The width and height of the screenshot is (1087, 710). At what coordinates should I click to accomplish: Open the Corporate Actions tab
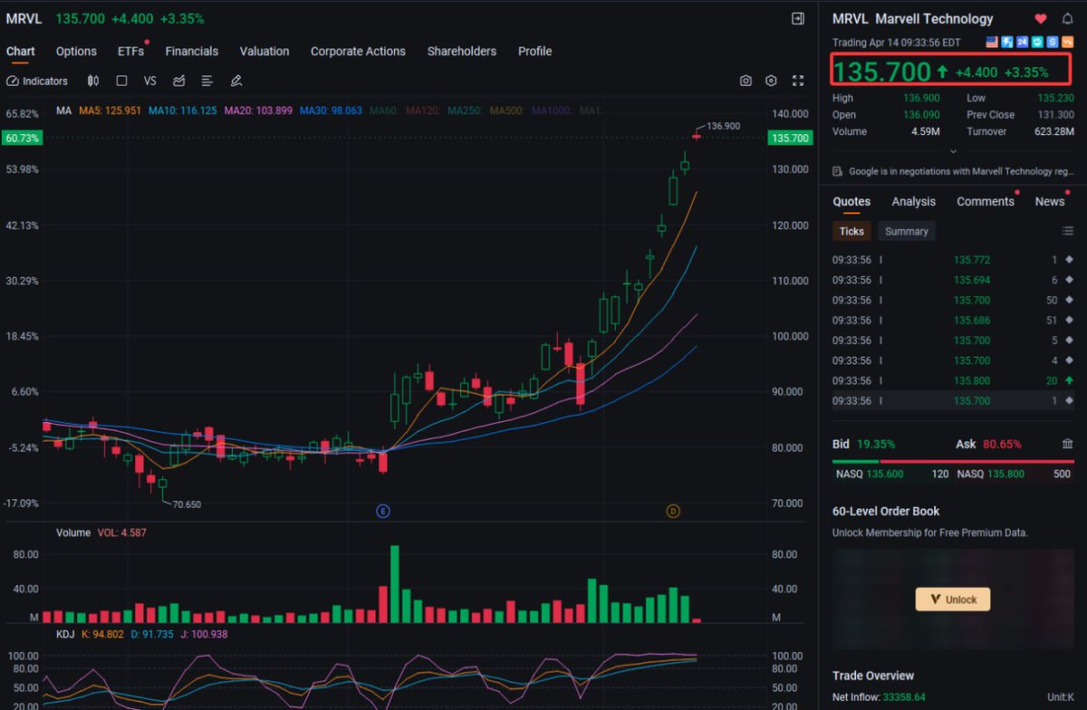point(358,52)
